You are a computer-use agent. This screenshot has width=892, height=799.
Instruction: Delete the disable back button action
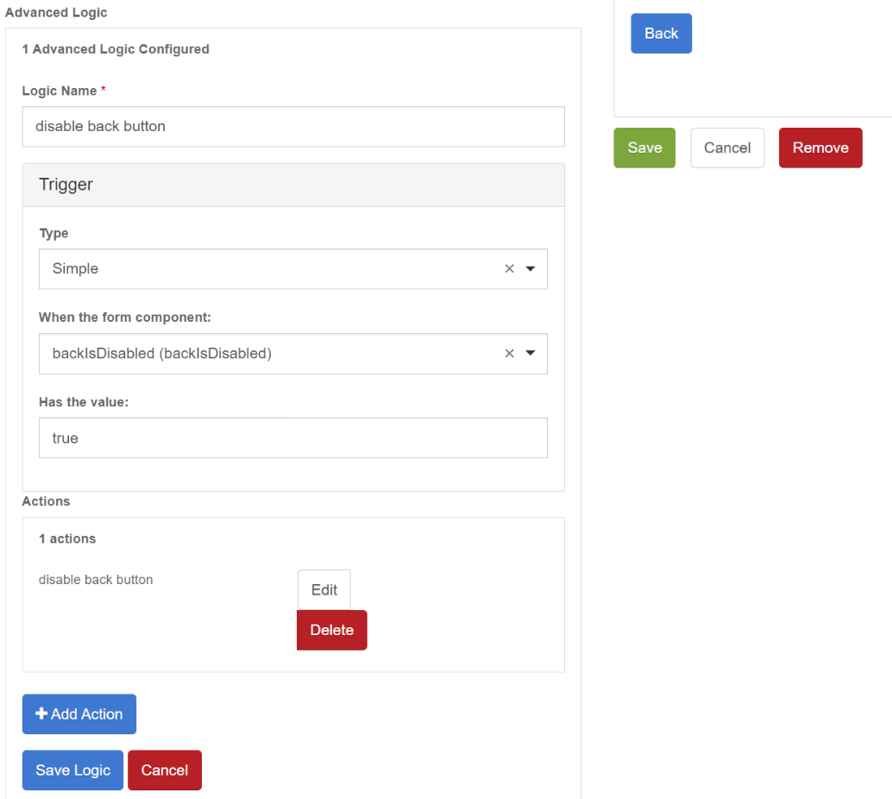[332, 630]
